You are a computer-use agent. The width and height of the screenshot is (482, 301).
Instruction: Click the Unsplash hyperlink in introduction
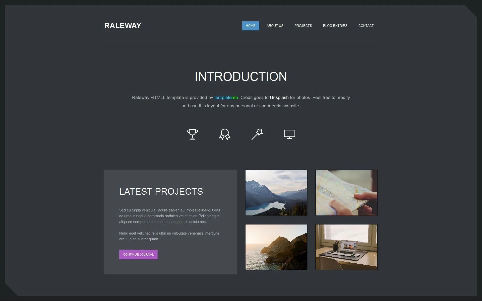279,97
